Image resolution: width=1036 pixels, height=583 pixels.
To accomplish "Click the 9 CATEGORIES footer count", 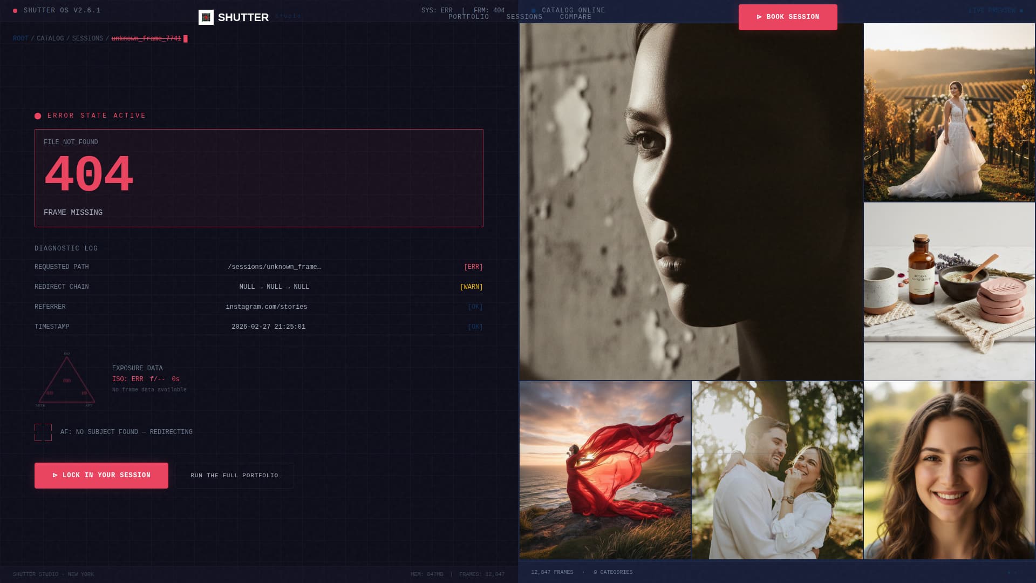I will (x=613, y=572).
